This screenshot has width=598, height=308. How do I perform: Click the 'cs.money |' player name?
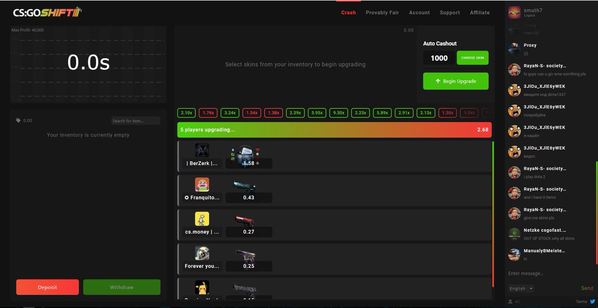202,232
